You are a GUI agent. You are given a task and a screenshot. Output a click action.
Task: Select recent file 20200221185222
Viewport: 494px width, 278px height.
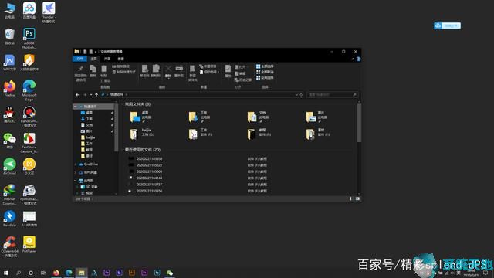click(149, 165)
